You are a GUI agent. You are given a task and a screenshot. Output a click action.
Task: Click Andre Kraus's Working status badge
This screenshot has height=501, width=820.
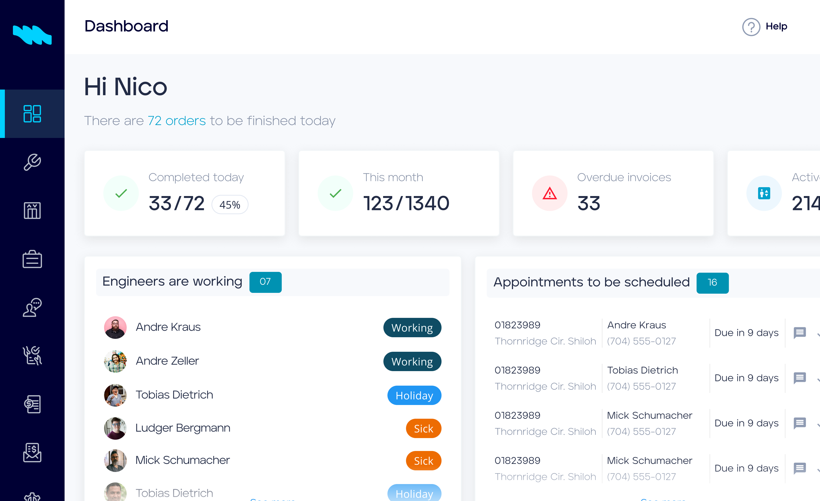(412, 328)
